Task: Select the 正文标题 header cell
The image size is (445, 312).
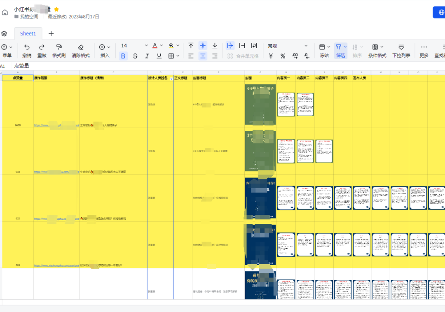Action: [183, 78]
